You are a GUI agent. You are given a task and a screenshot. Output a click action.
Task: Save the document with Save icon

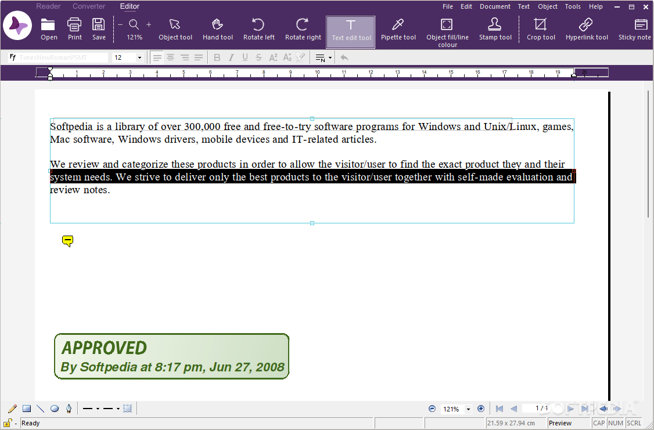[x=99, y=29]
